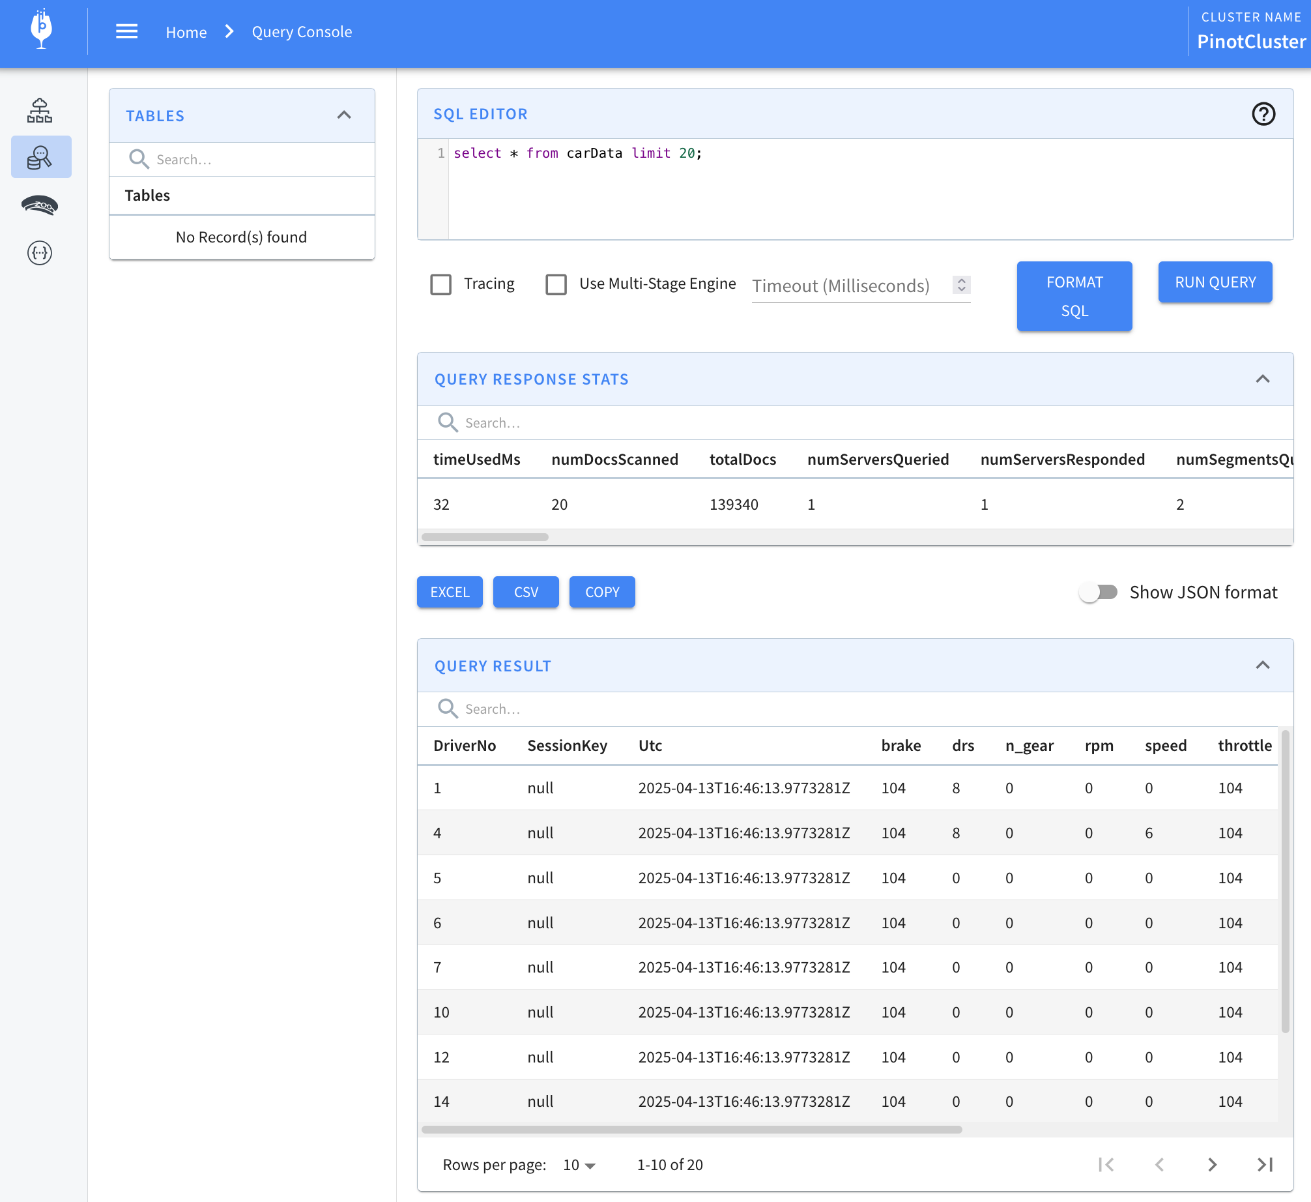Click RUN QUERY button
The height and width of the screenshot is (1202, 1311).
pyautogui.click(x=1215, y=282)
